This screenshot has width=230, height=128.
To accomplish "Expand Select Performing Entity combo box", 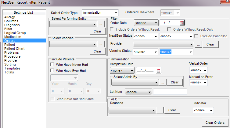I will pyautogui.click(x=73, y=24).
